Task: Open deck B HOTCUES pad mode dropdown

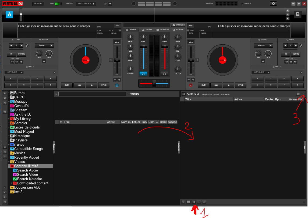Action: click(x=261, y=72)
